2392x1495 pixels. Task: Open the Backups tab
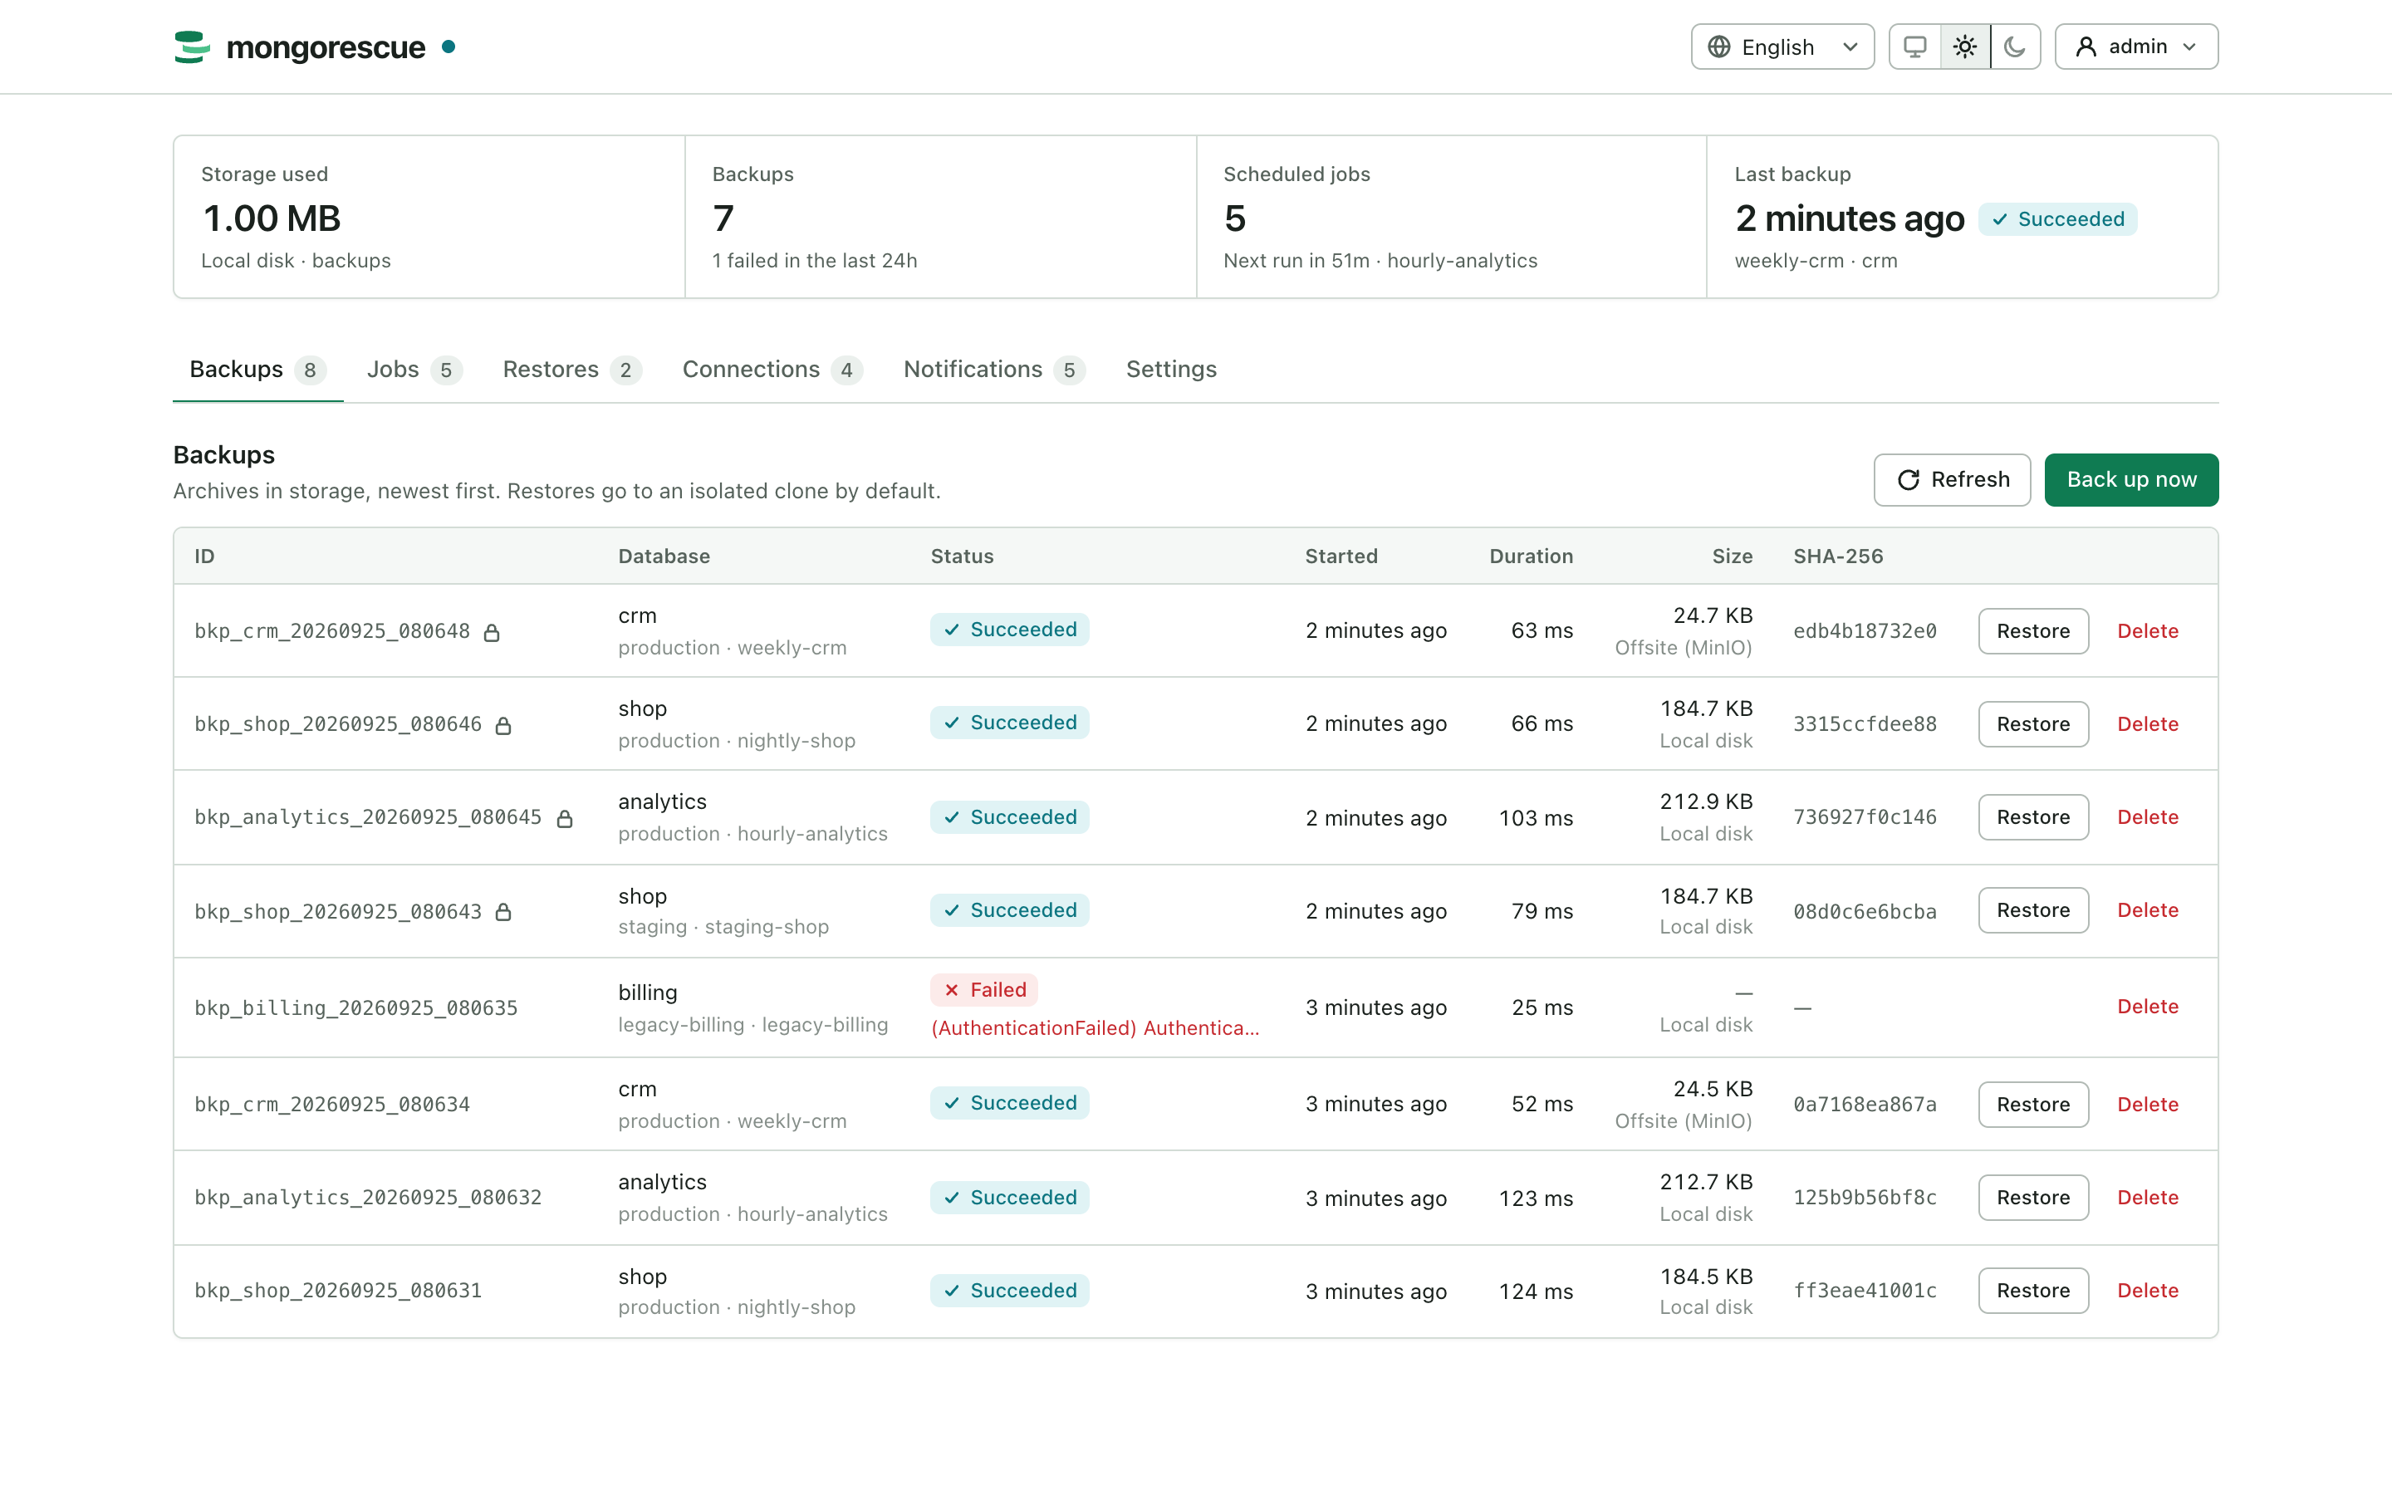click(x=257, y=369)
